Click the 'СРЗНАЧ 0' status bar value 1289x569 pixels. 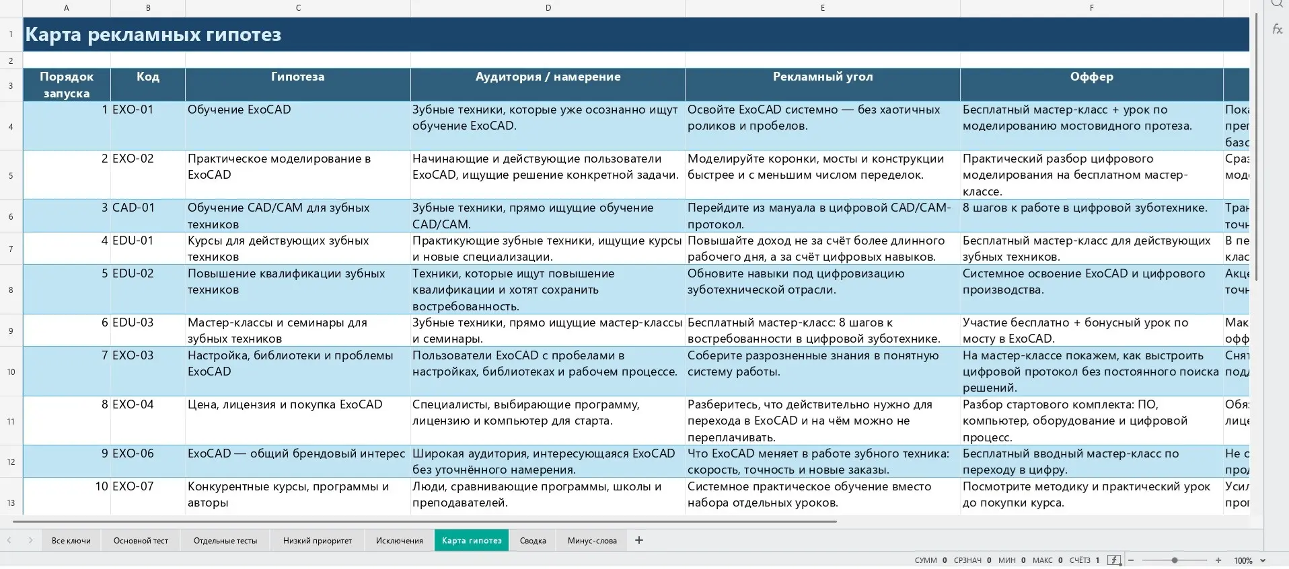click(x=972, y=560)
